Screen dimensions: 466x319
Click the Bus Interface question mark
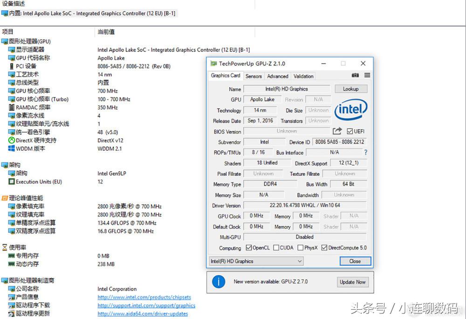coord(365,152)
